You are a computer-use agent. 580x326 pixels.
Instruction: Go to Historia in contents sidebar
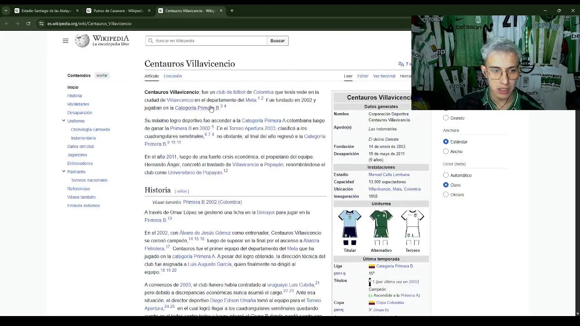pos(75,96)
